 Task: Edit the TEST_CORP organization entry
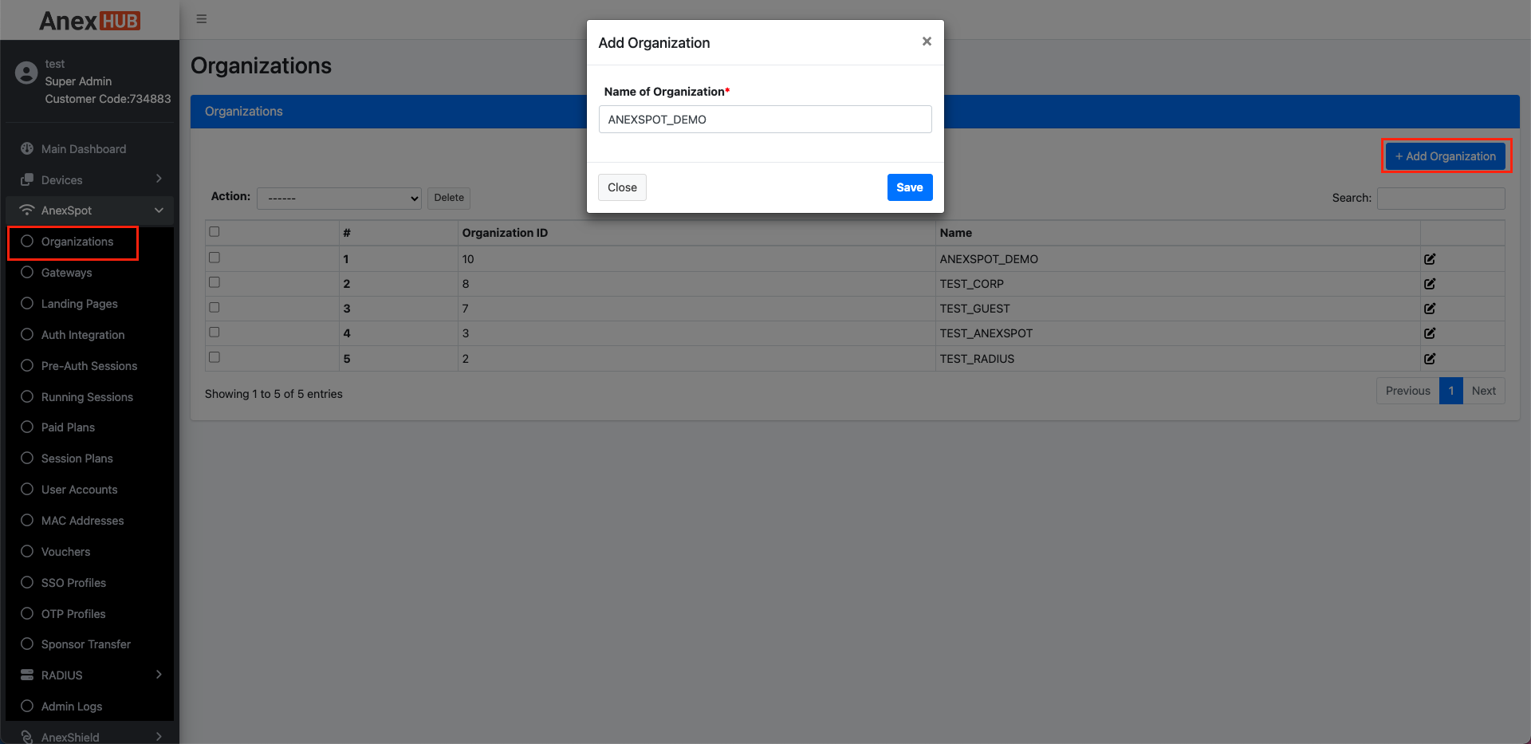(1429, 284)
